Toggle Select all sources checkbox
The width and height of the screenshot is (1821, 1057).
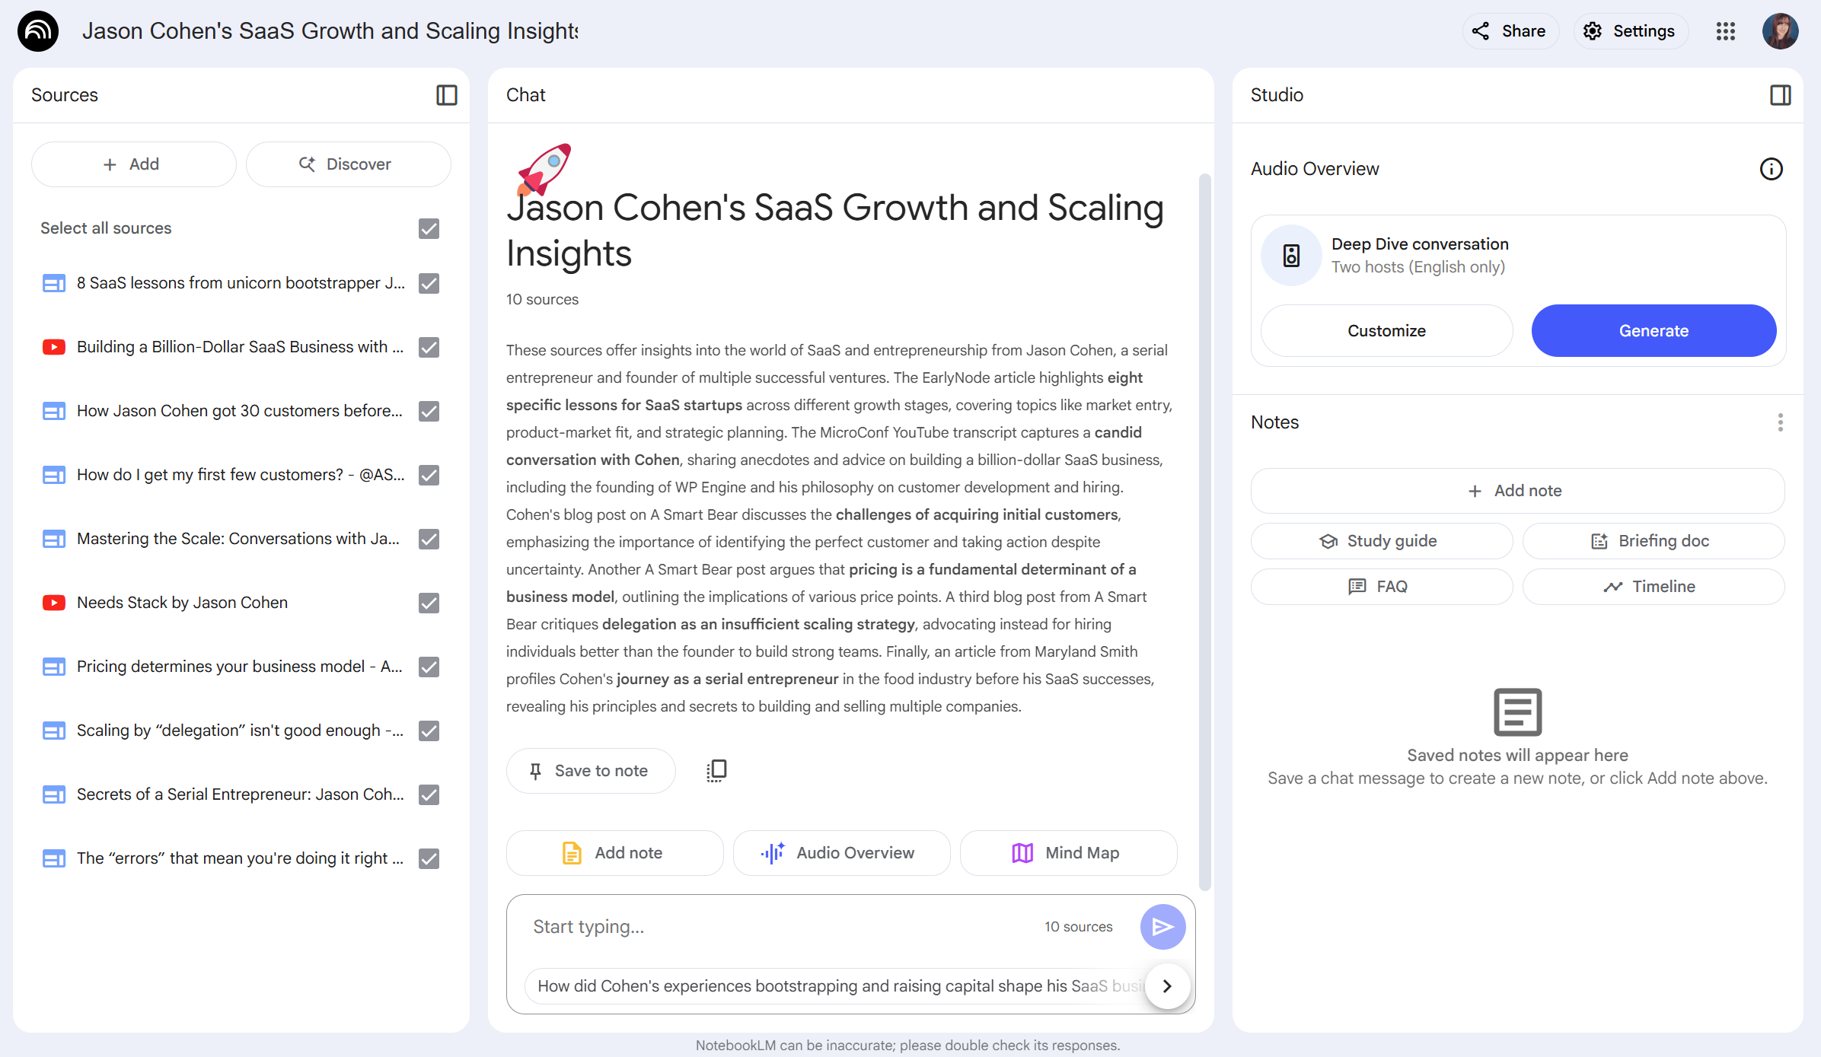point(429,228)
